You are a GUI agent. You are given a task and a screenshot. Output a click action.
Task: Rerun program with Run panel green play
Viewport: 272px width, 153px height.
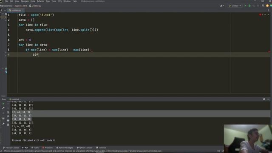click(x=3, y=104)
